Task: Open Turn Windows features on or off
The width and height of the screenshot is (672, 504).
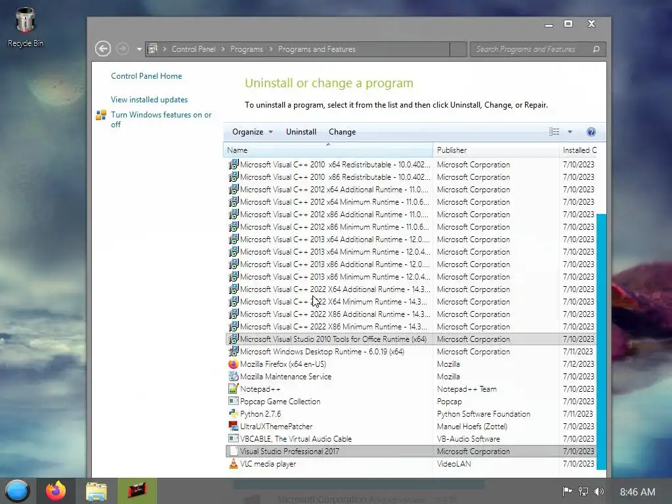Action: click(x=161, y=119)
